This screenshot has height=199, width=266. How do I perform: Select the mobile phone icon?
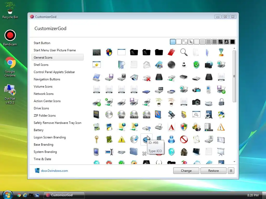click(209, 90)
